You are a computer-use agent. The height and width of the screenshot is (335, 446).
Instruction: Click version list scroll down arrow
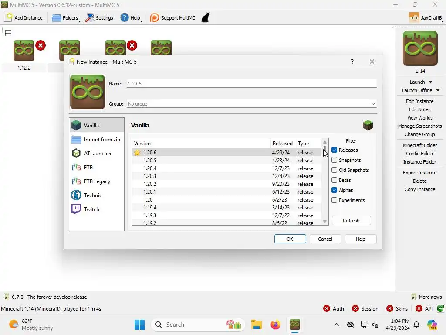[x=325, y=221]
